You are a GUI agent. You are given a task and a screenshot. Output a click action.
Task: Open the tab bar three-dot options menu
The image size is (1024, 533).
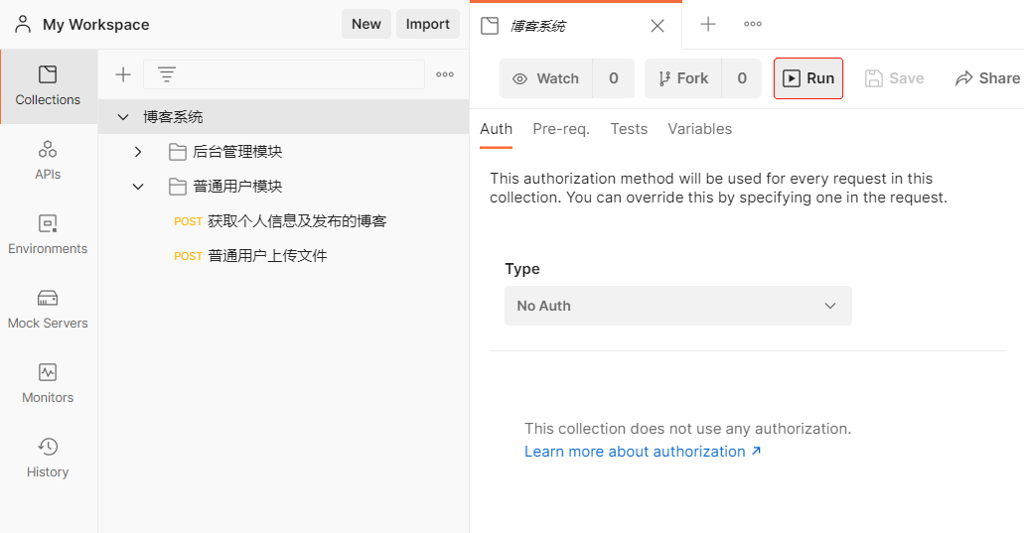pos(752,24)
